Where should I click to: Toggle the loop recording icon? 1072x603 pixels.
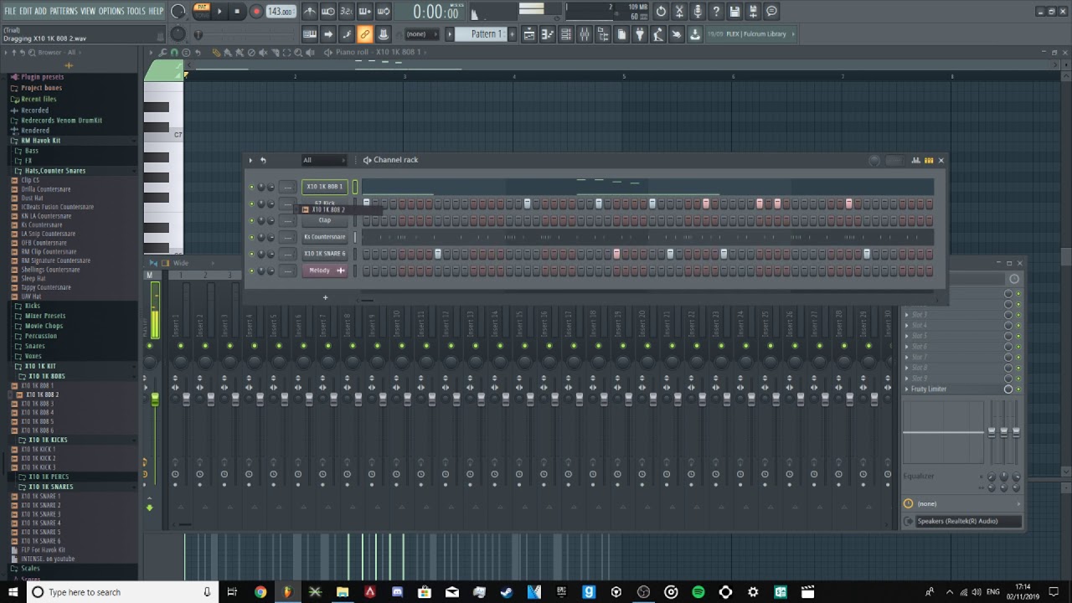pyautogui.click(x=384, y=12)
